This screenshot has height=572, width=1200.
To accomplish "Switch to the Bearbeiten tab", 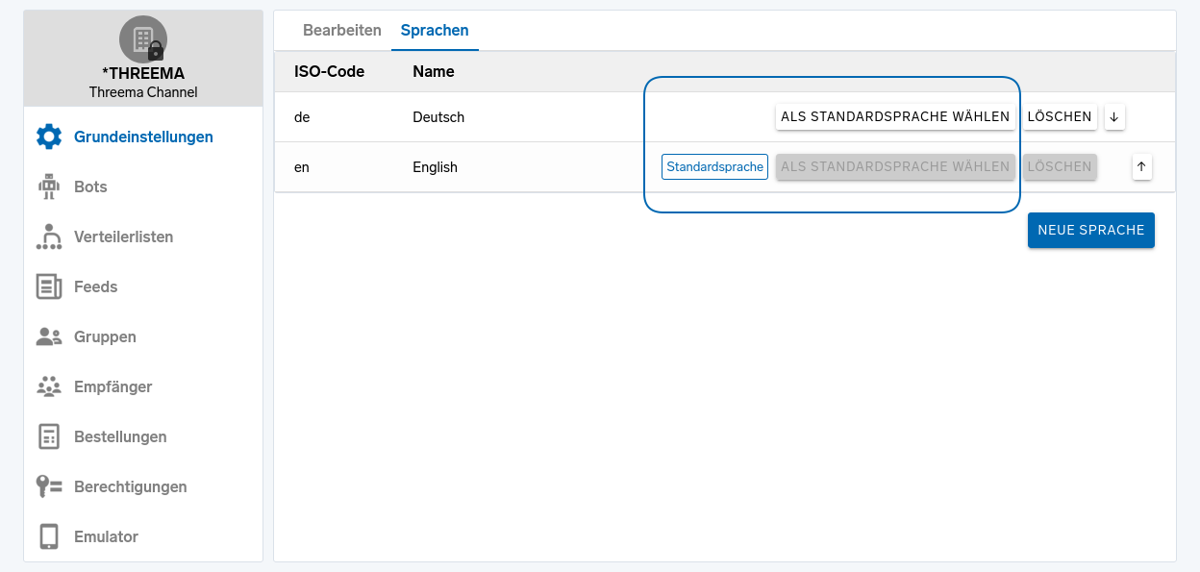I will pos(342,30).
